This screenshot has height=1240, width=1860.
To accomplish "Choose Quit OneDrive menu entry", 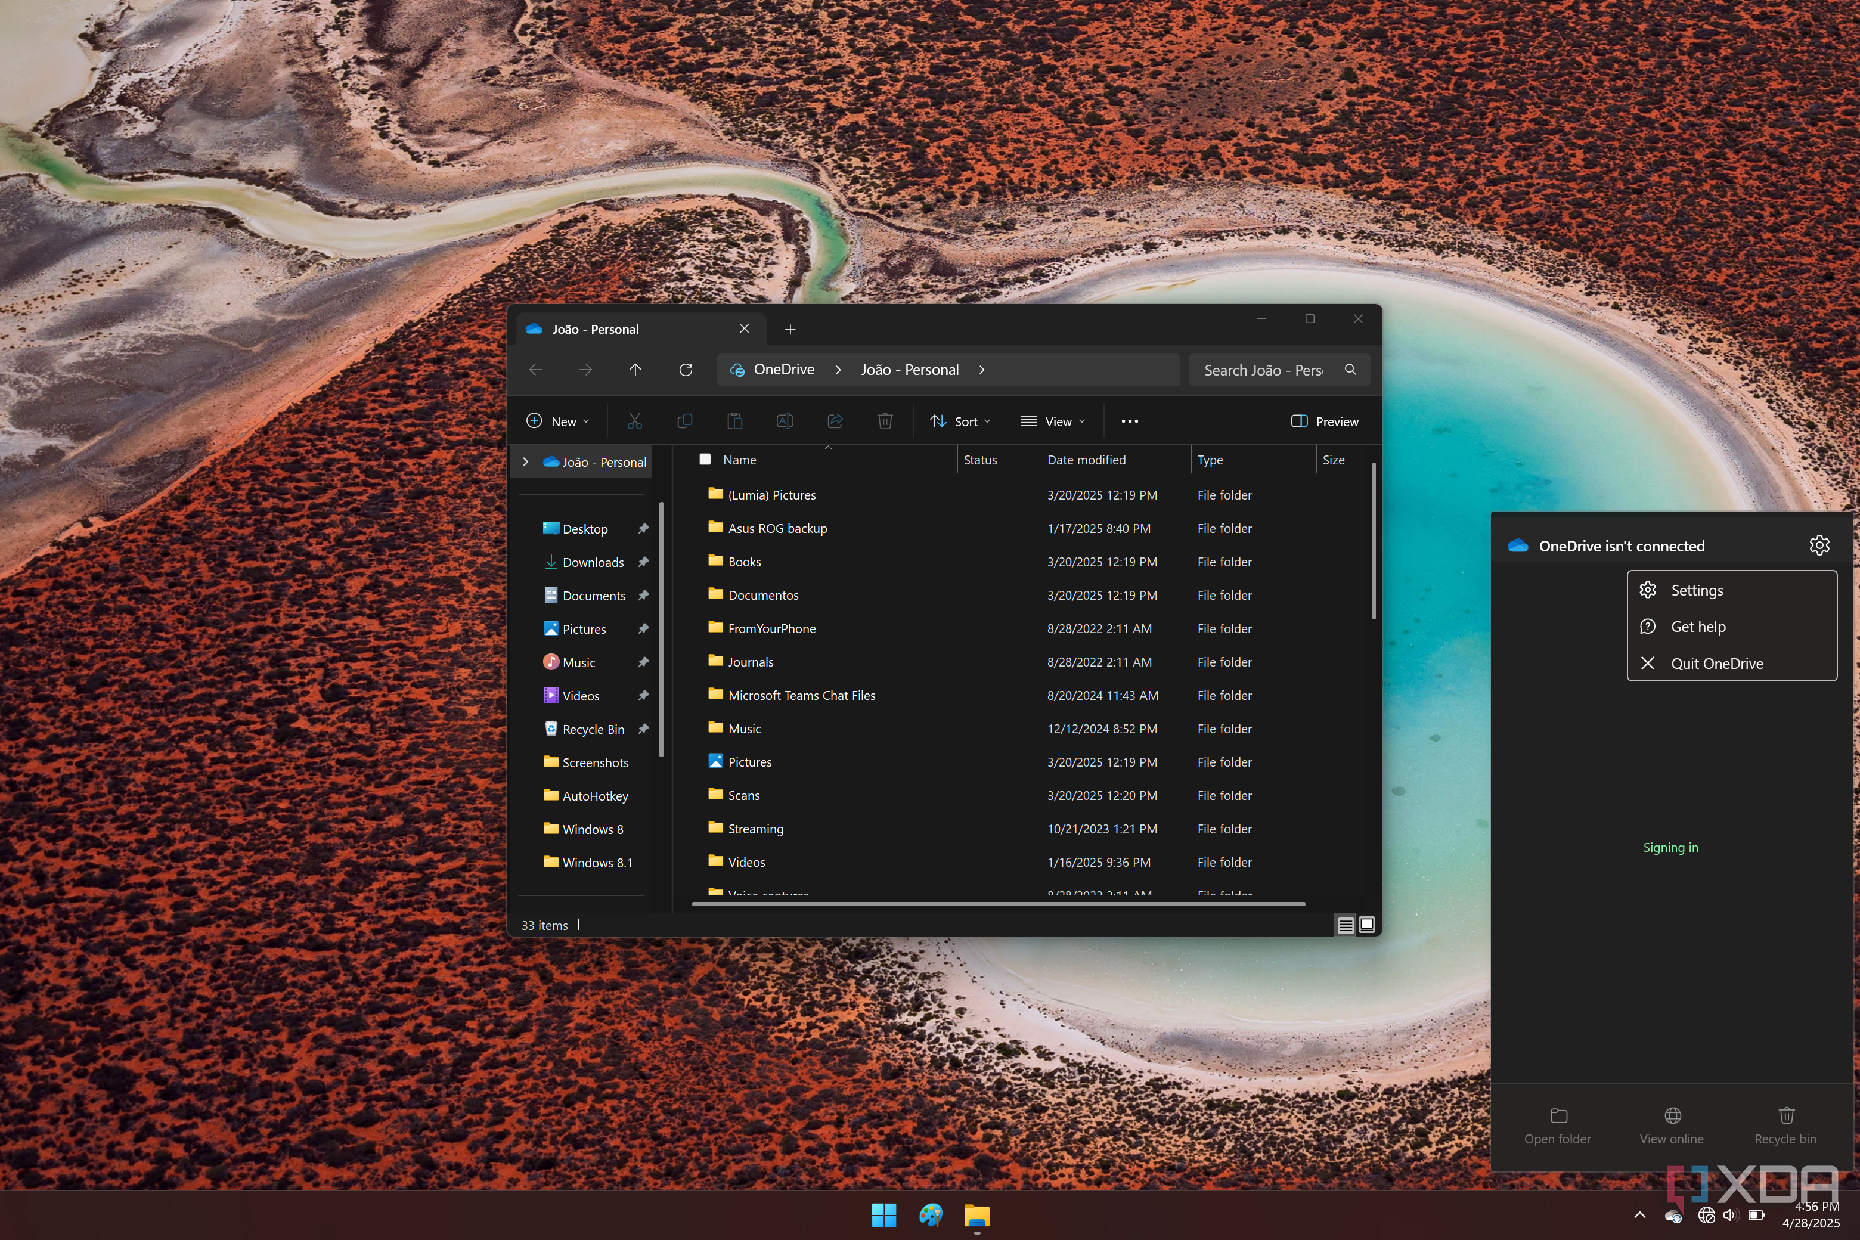I will (x=1731, y=664).
